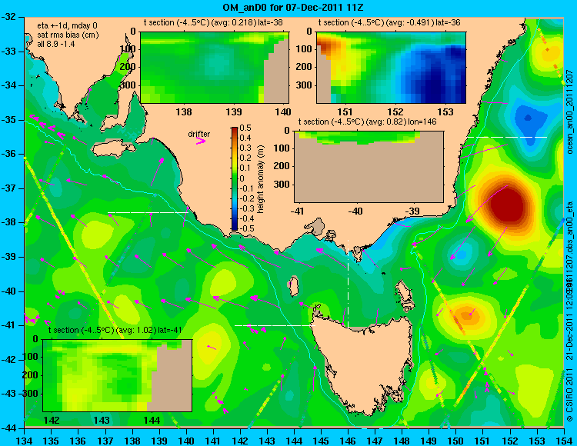Click King Island northwest of Tasmania
The height and width of the screenshot is (446, 577).
pos(293,286)
